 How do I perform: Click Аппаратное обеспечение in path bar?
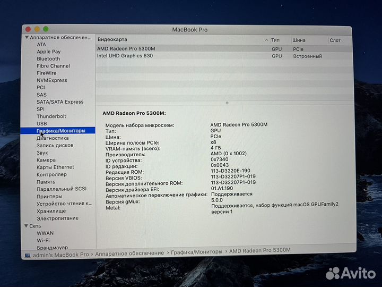pyautogui.click(x=129, y=254)
